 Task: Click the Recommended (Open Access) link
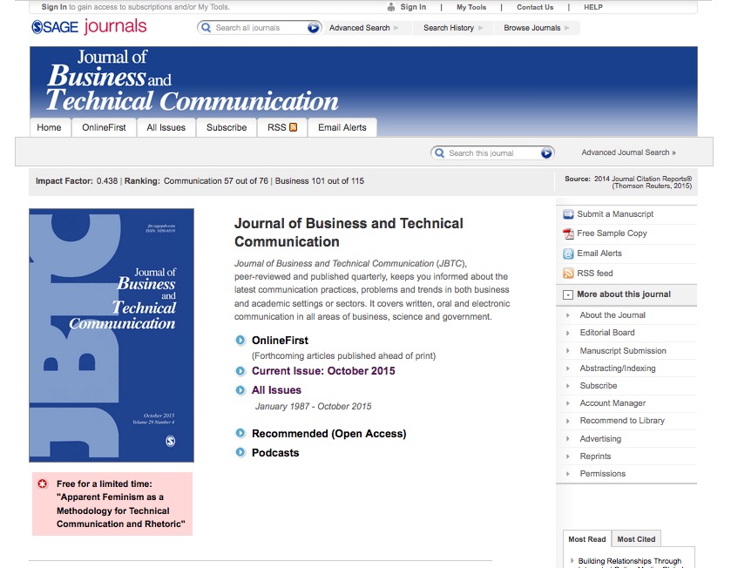(x=328, y=434)
